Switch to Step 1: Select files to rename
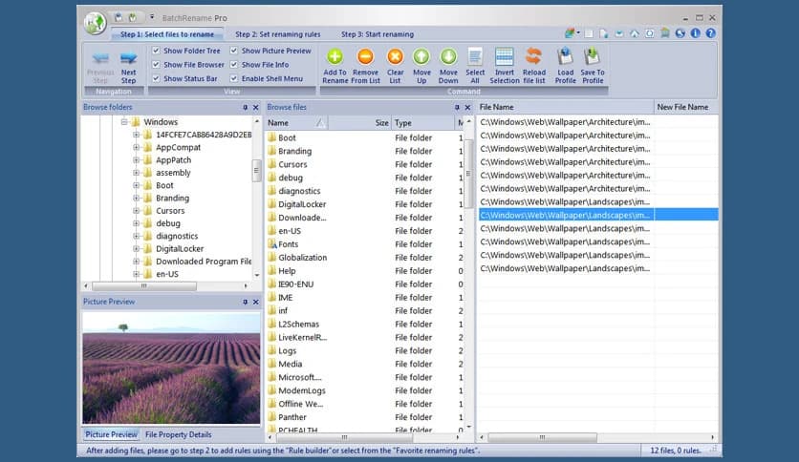This screenshot has height=462, width=799. pos(167,34)
